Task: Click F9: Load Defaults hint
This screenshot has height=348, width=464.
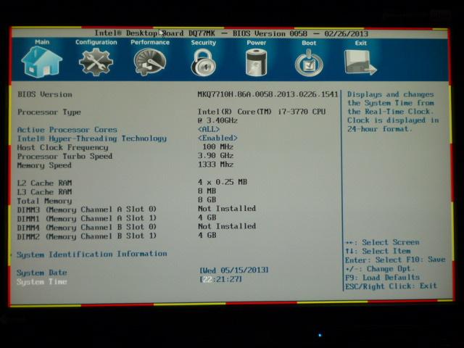Action: tap(382, 277)
